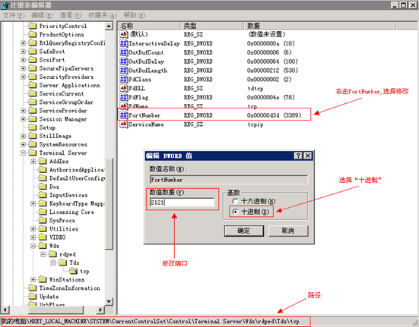
Task: Select the decimal (十进制) radio button
Action: click(235, 212)
